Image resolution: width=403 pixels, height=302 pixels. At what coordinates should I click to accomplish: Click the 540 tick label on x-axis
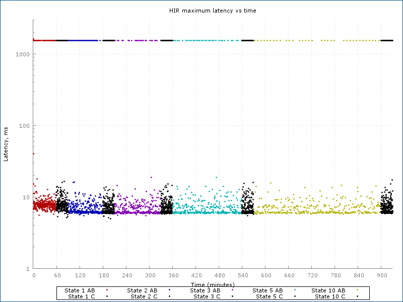click(243, 275)
